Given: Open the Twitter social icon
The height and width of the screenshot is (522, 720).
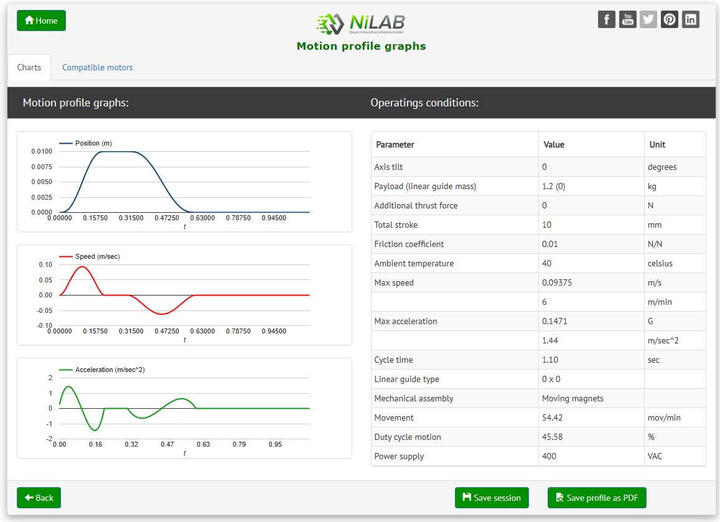Looking at the screenshot, I should pos(648,19).
